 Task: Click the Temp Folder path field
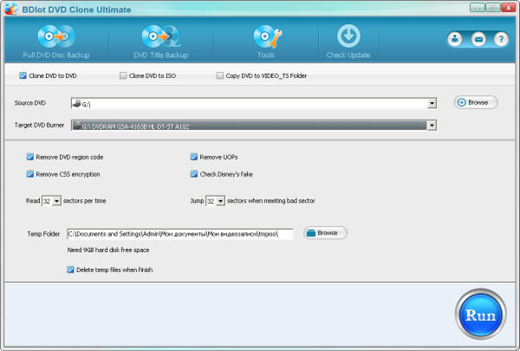click(x=179, y=233)
